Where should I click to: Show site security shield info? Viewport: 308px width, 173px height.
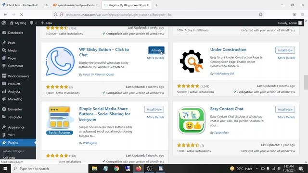[x=55, y=14]
